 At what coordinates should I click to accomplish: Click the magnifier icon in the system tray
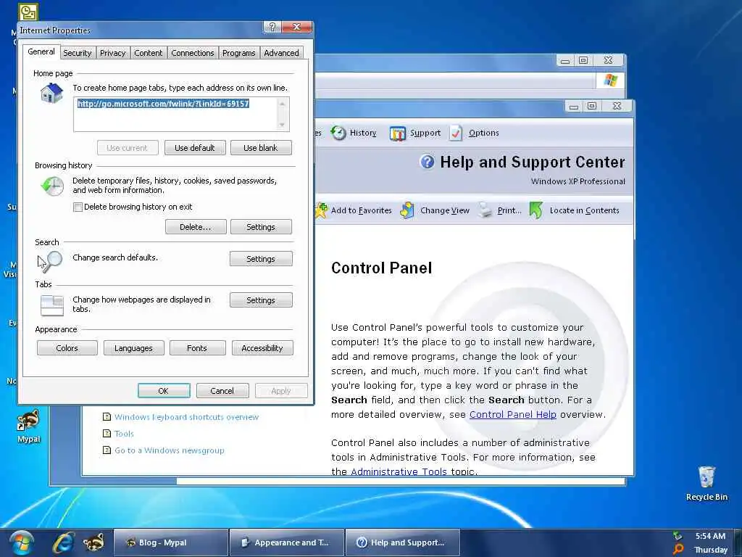(678, 550)
